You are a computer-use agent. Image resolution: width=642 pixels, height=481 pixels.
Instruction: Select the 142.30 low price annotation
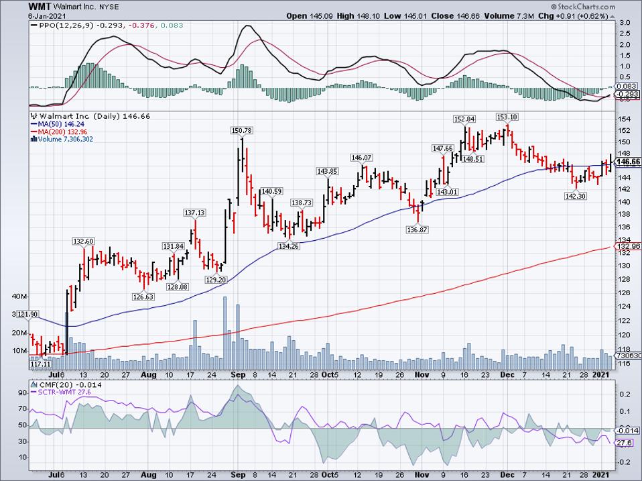576,197
